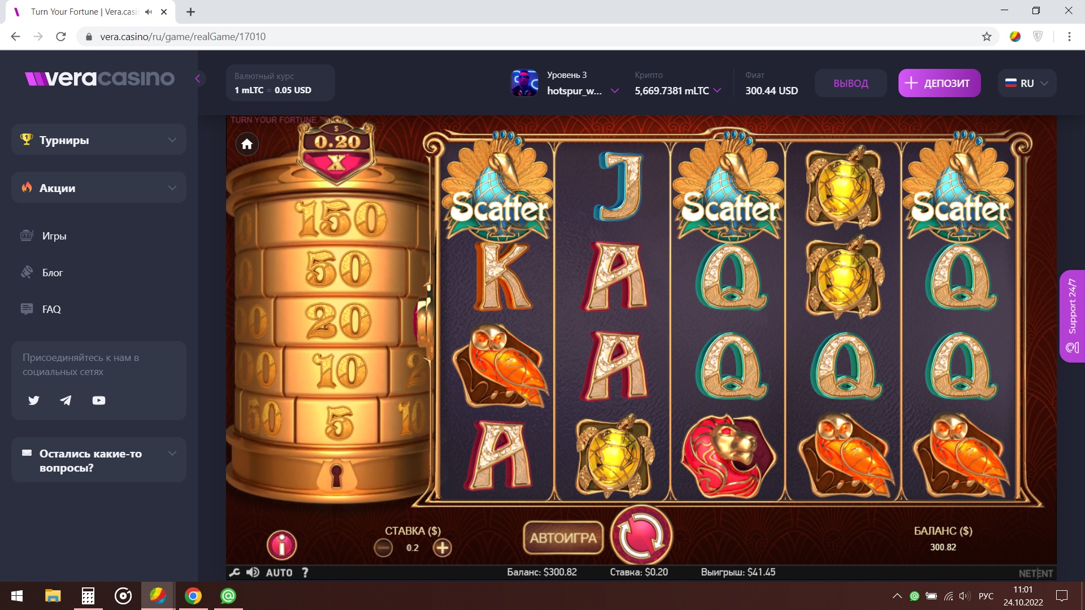Open the Support 24/7 side tab
The height and width of the screenshot is (610, 1085).
tap(1072, 316)
